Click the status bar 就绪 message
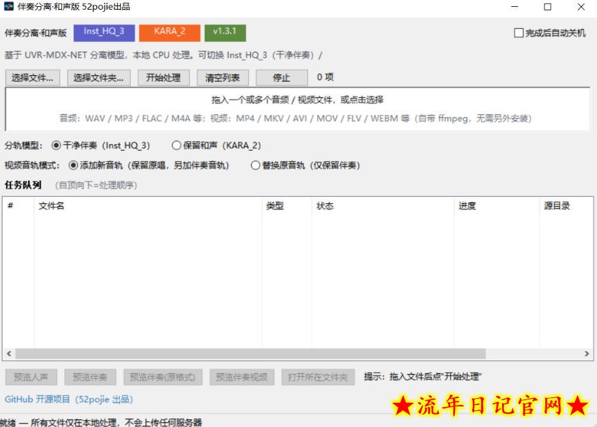Image resolution: width=597 pixels, height=427 pixels. [x=101, y=422]
